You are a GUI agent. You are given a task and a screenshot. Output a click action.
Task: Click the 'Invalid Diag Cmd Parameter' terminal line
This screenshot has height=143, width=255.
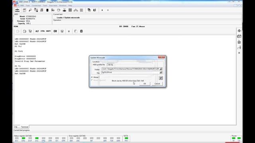pyautogui.click(x=30, y=61)
